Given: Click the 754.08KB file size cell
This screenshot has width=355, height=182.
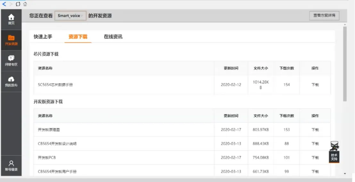Looking at the screenshot, I should click(260, 158).
